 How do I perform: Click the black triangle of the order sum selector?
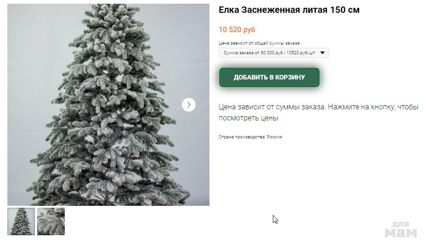pos(322,53)
